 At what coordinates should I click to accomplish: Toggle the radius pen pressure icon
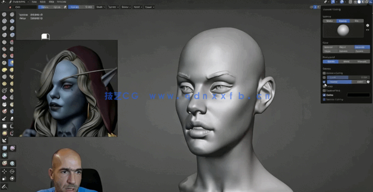[65, 7]
